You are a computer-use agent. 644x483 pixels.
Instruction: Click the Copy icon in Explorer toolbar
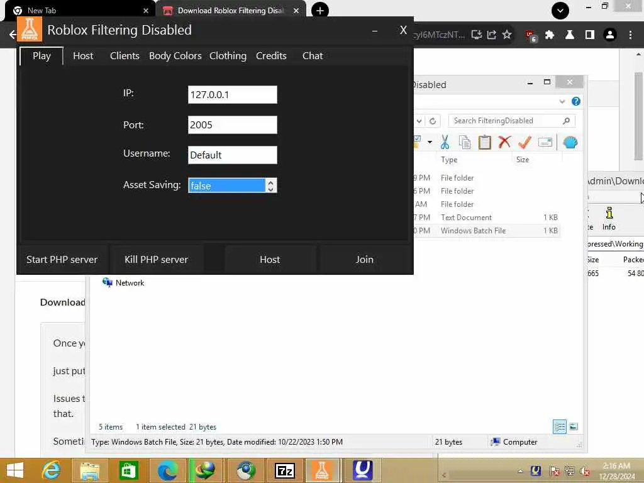point(465,143)
